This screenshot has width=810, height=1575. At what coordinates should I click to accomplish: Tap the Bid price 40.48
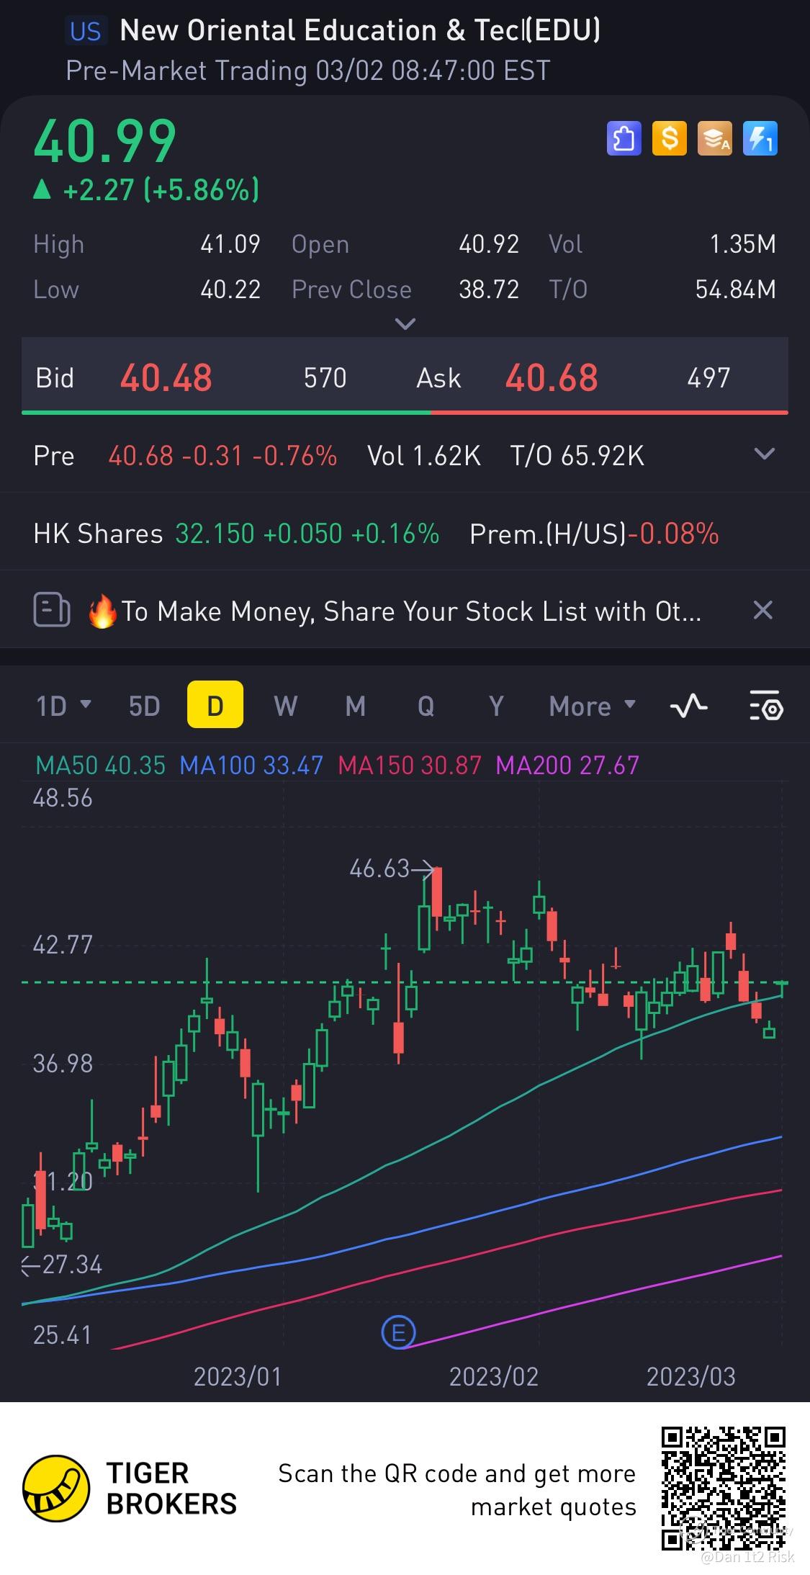[x=166, y=377]
